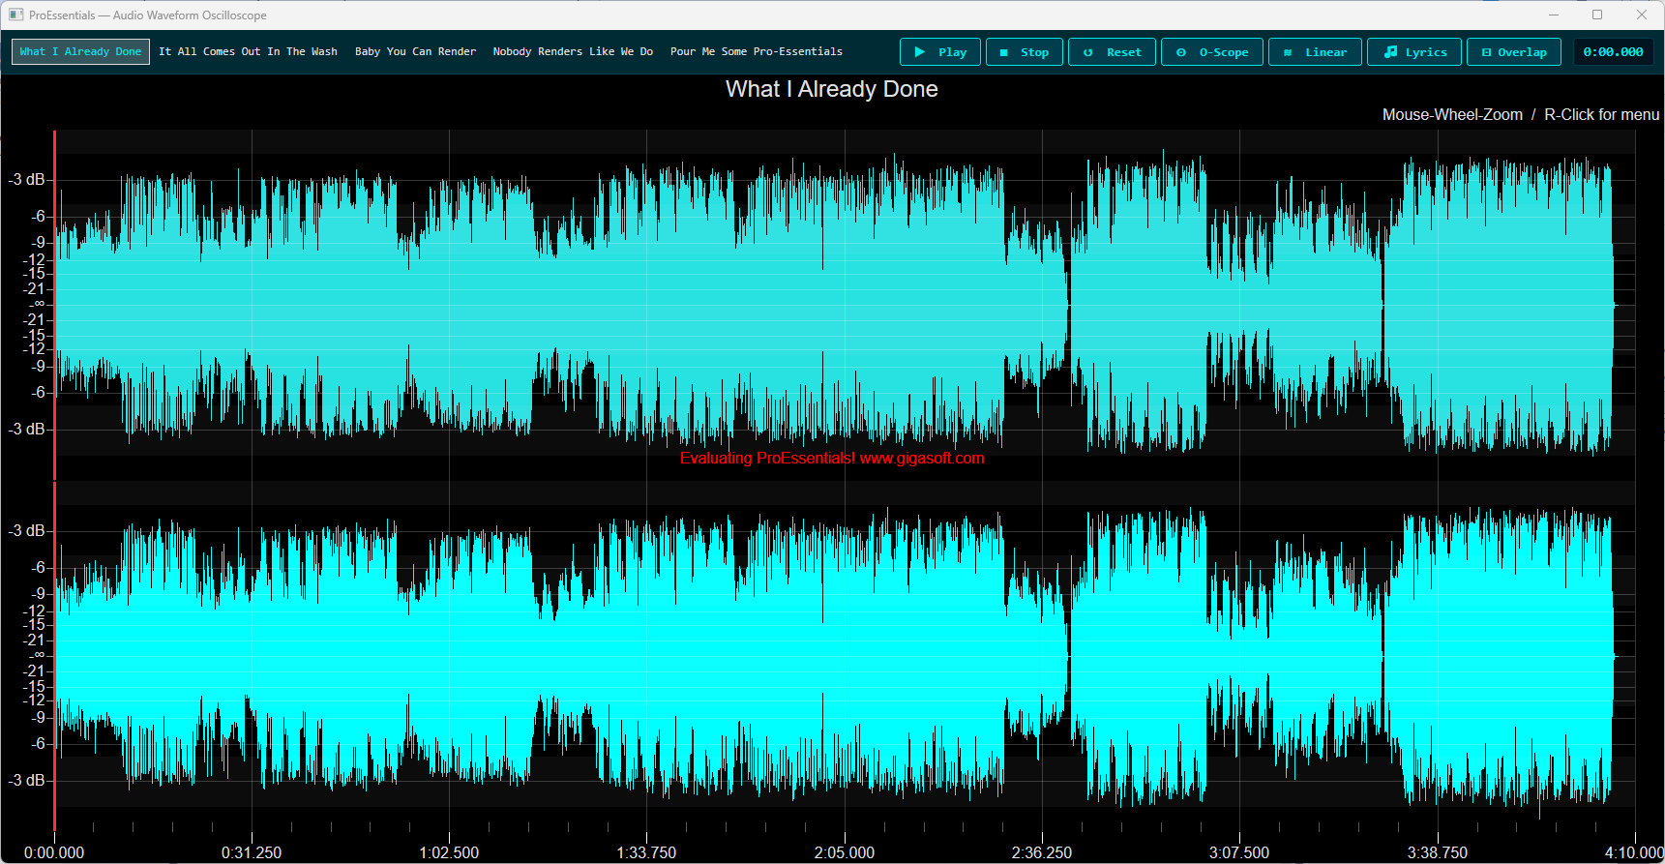Stop audio playback

pos(1025,52)
